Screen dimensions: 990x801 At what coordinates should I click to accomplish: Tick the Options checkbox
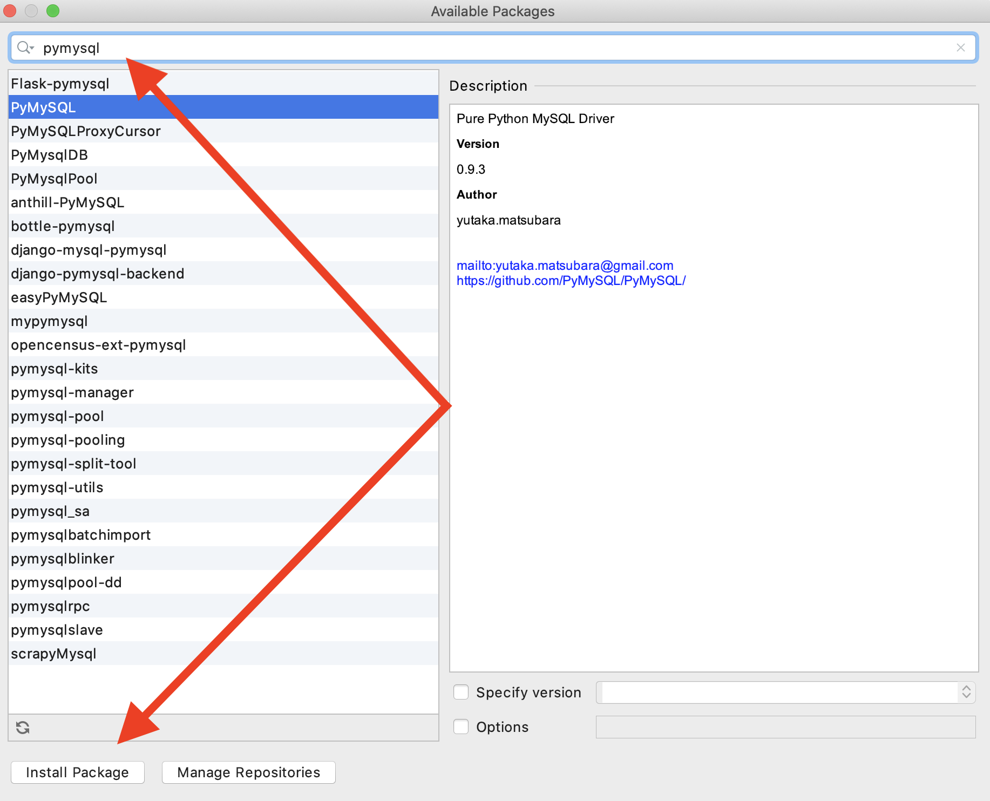pos(461,727)
